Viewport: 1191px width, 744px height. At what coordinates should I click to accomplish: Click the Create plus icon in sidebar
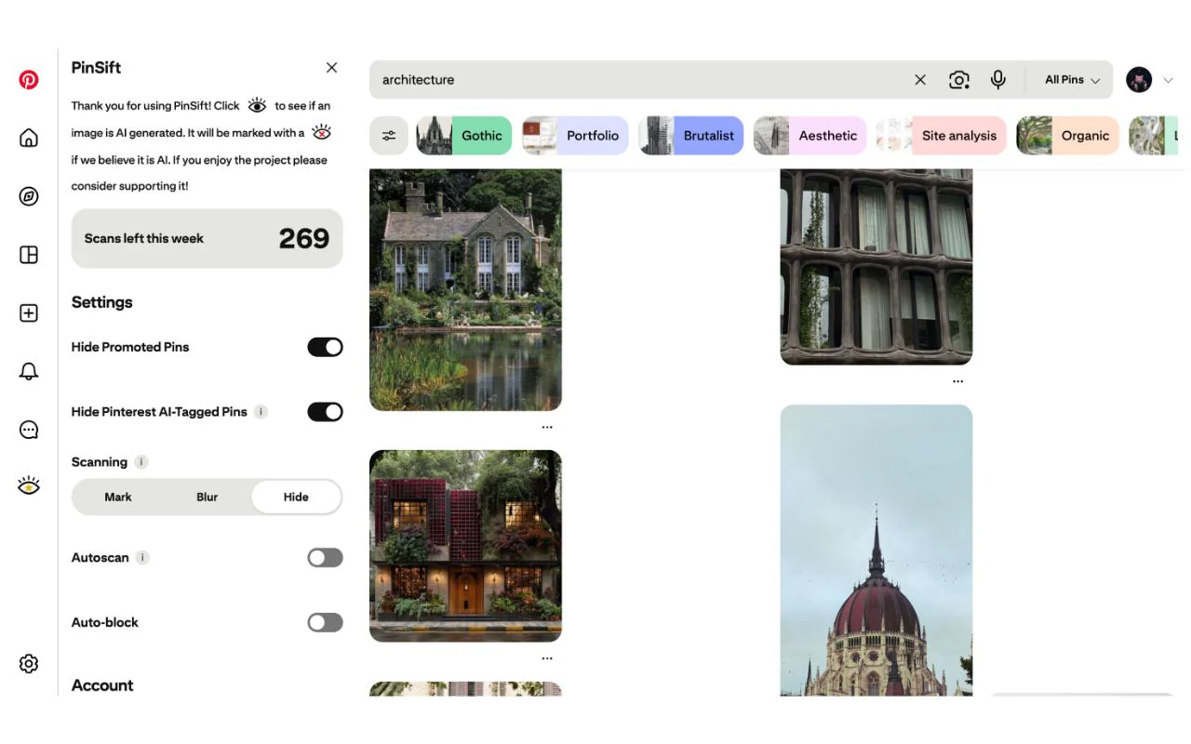[x=29, y=313]
